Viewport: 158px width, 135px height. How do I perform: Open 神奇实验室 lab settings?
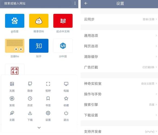119,83
